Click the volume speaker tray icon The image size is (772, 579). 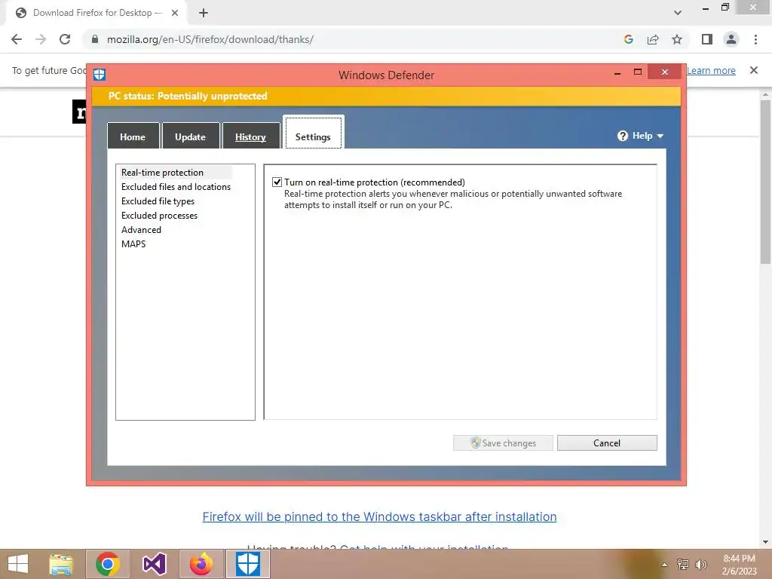(x=700, y=564)
